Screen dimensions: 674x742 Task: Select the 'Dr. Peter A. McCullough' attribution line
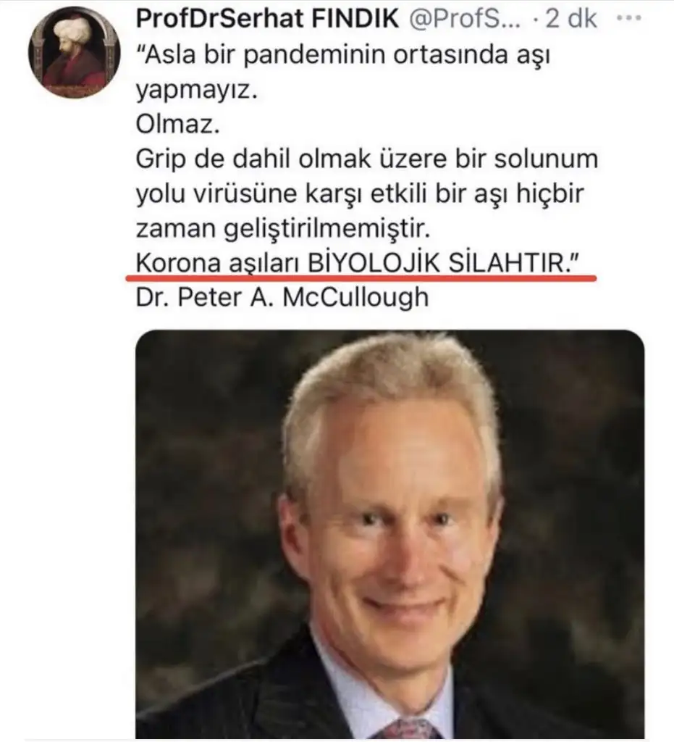(x=282, y=297)
